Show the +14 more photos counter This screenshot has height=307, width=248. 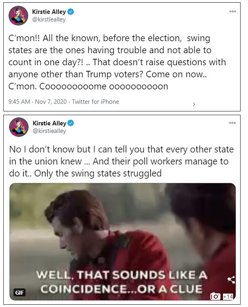pyautogui.click(x=228, y=297)
